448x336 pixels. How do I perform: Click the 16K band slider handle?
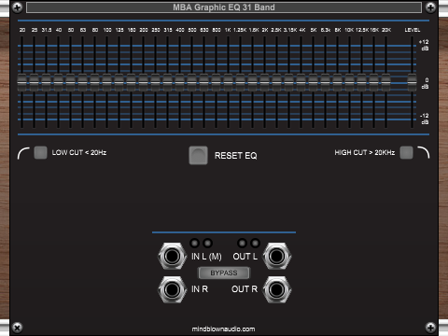(373, 82)
